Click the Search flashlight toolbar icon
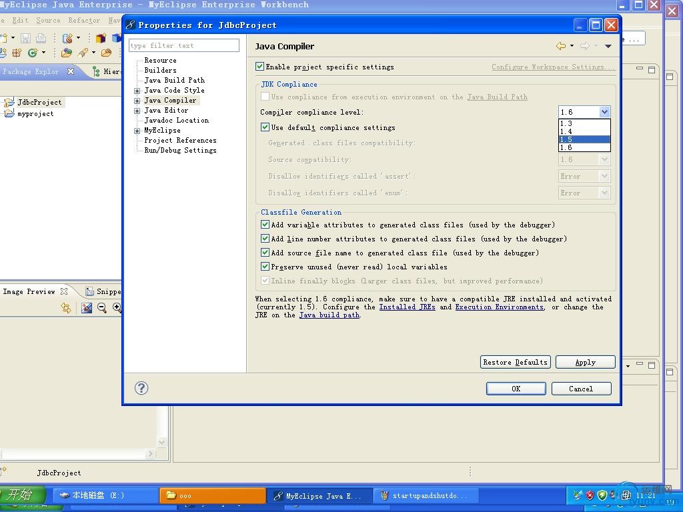683x512 pixels. pyautogui.click(x=83, y=53)
